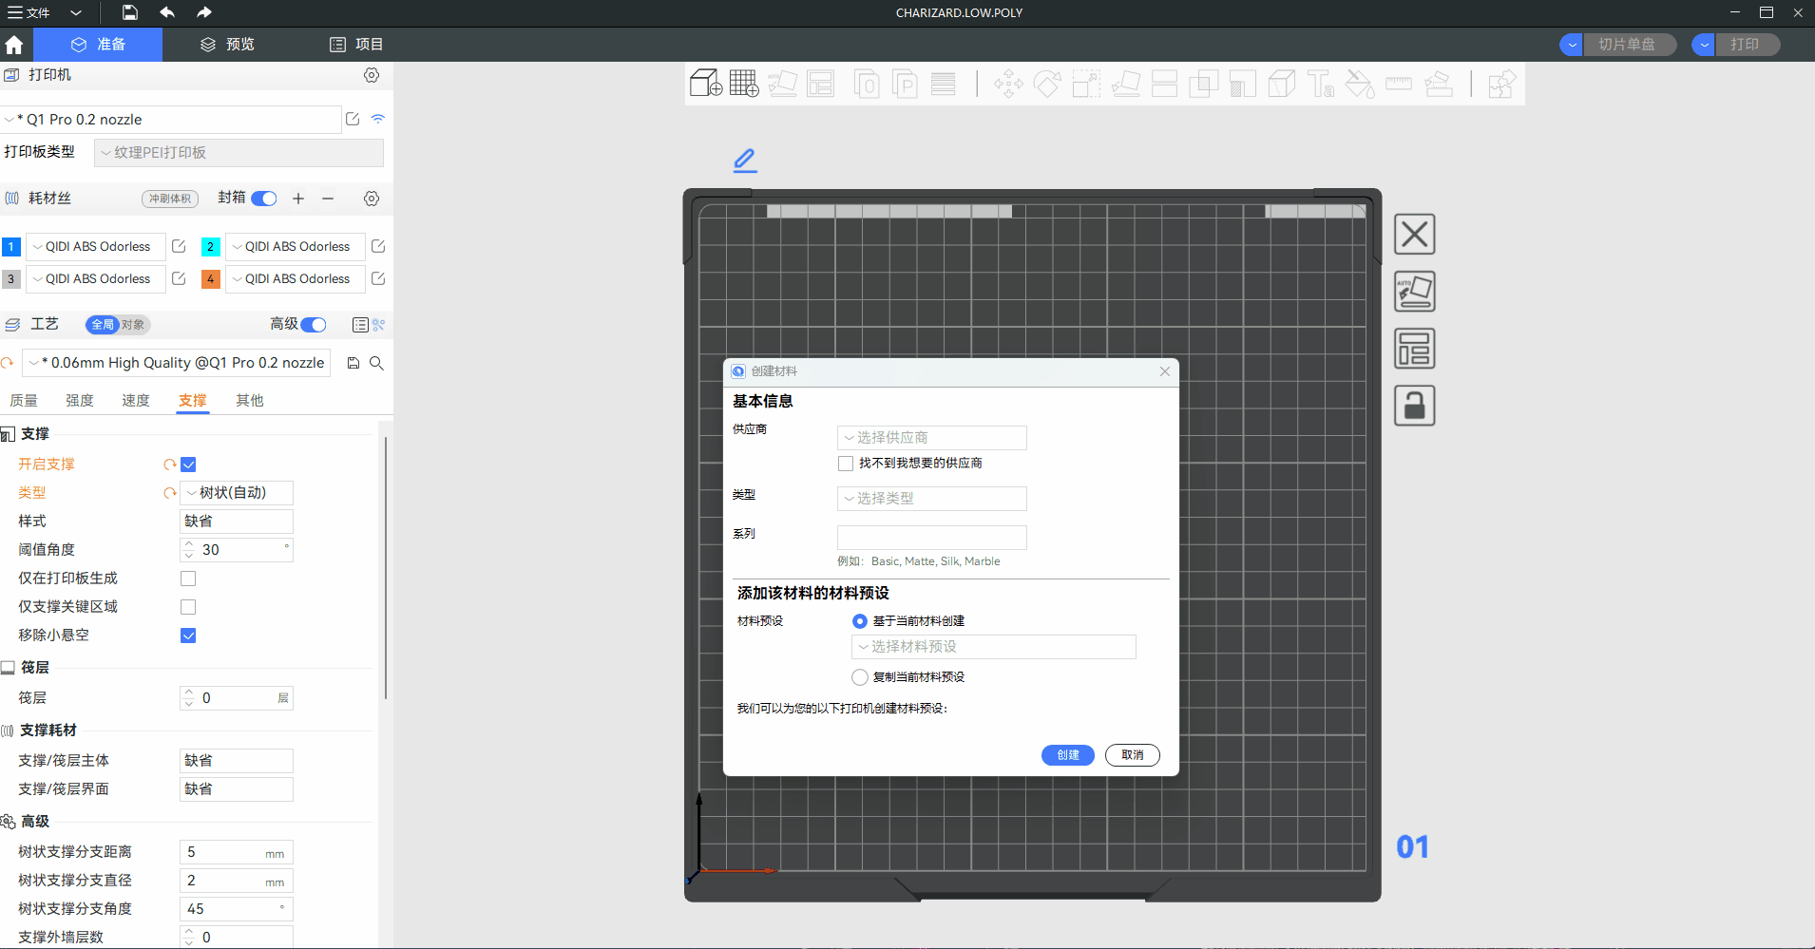Uncheck the 移除小悬空 checkbox

click(188, 636)
